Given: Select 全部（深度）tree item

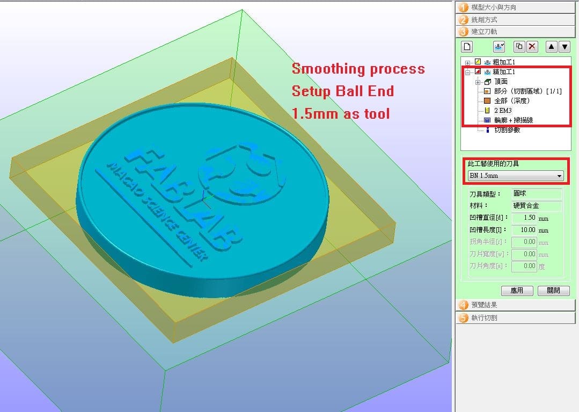Looking at the screenshot, I should pyautogui.click(x=512, y=100).
